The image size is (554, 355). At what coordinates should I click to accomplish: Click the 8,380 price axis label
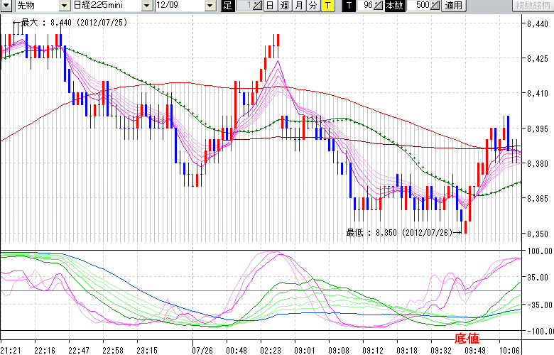click(x=538, y=164)
